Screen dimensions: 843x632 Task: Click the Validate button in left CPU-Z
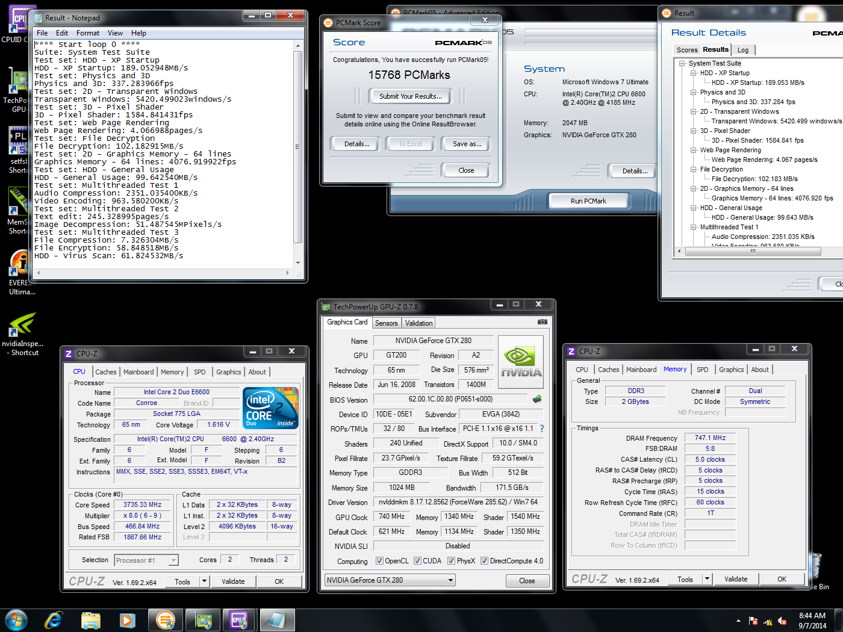coord(233,581)
